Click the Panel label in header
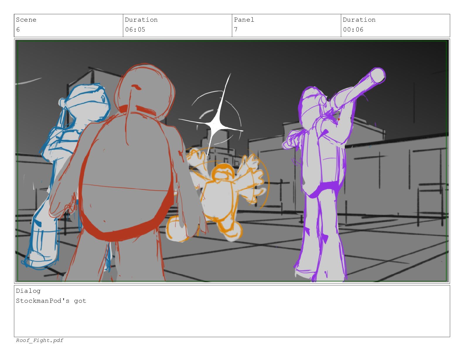This screenshot has width=464, height=358. tap(244, 20)
